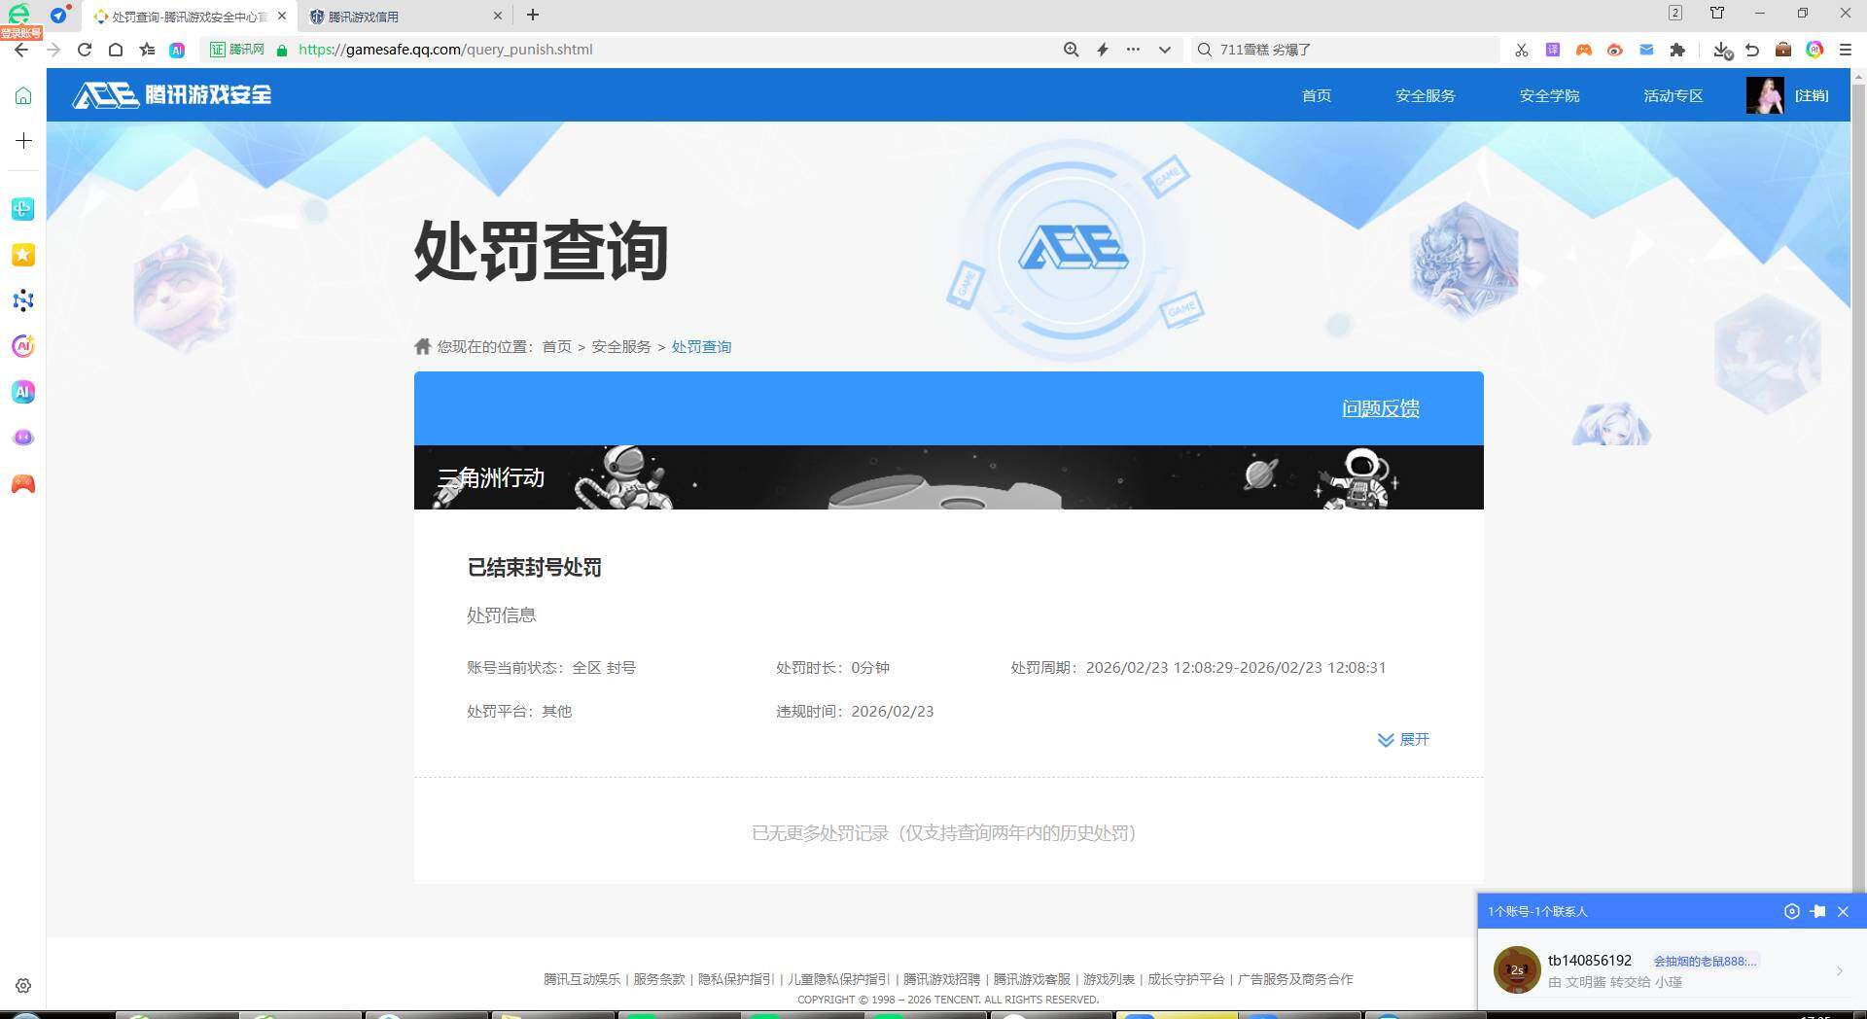Click the browser forward arrow
Screen dimensions: 1867x1019
coord(53,50)
